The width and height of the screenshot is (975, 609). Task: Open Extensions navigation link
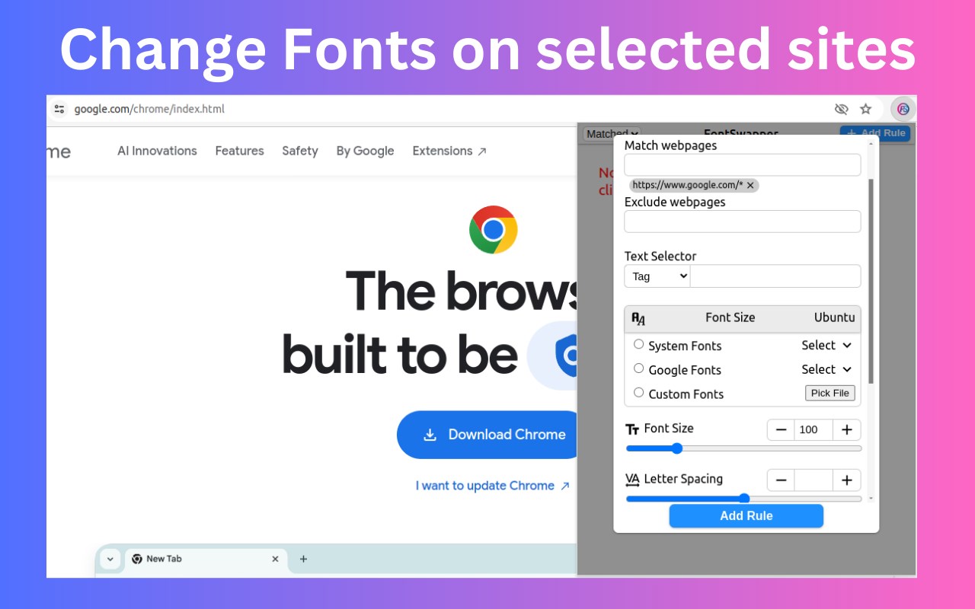(449, 151)
